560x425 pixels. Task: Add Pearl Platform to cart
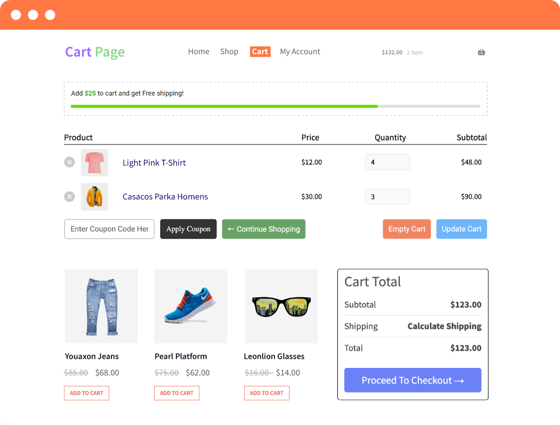click(x=176, y=393)
